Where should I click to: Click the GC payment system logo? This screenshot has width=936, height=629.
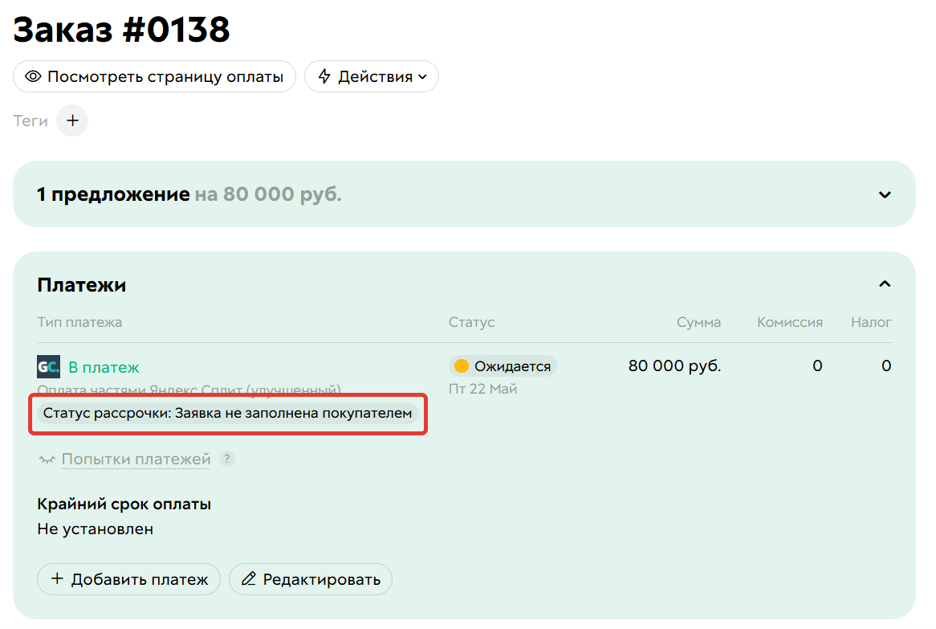[48, 367]
